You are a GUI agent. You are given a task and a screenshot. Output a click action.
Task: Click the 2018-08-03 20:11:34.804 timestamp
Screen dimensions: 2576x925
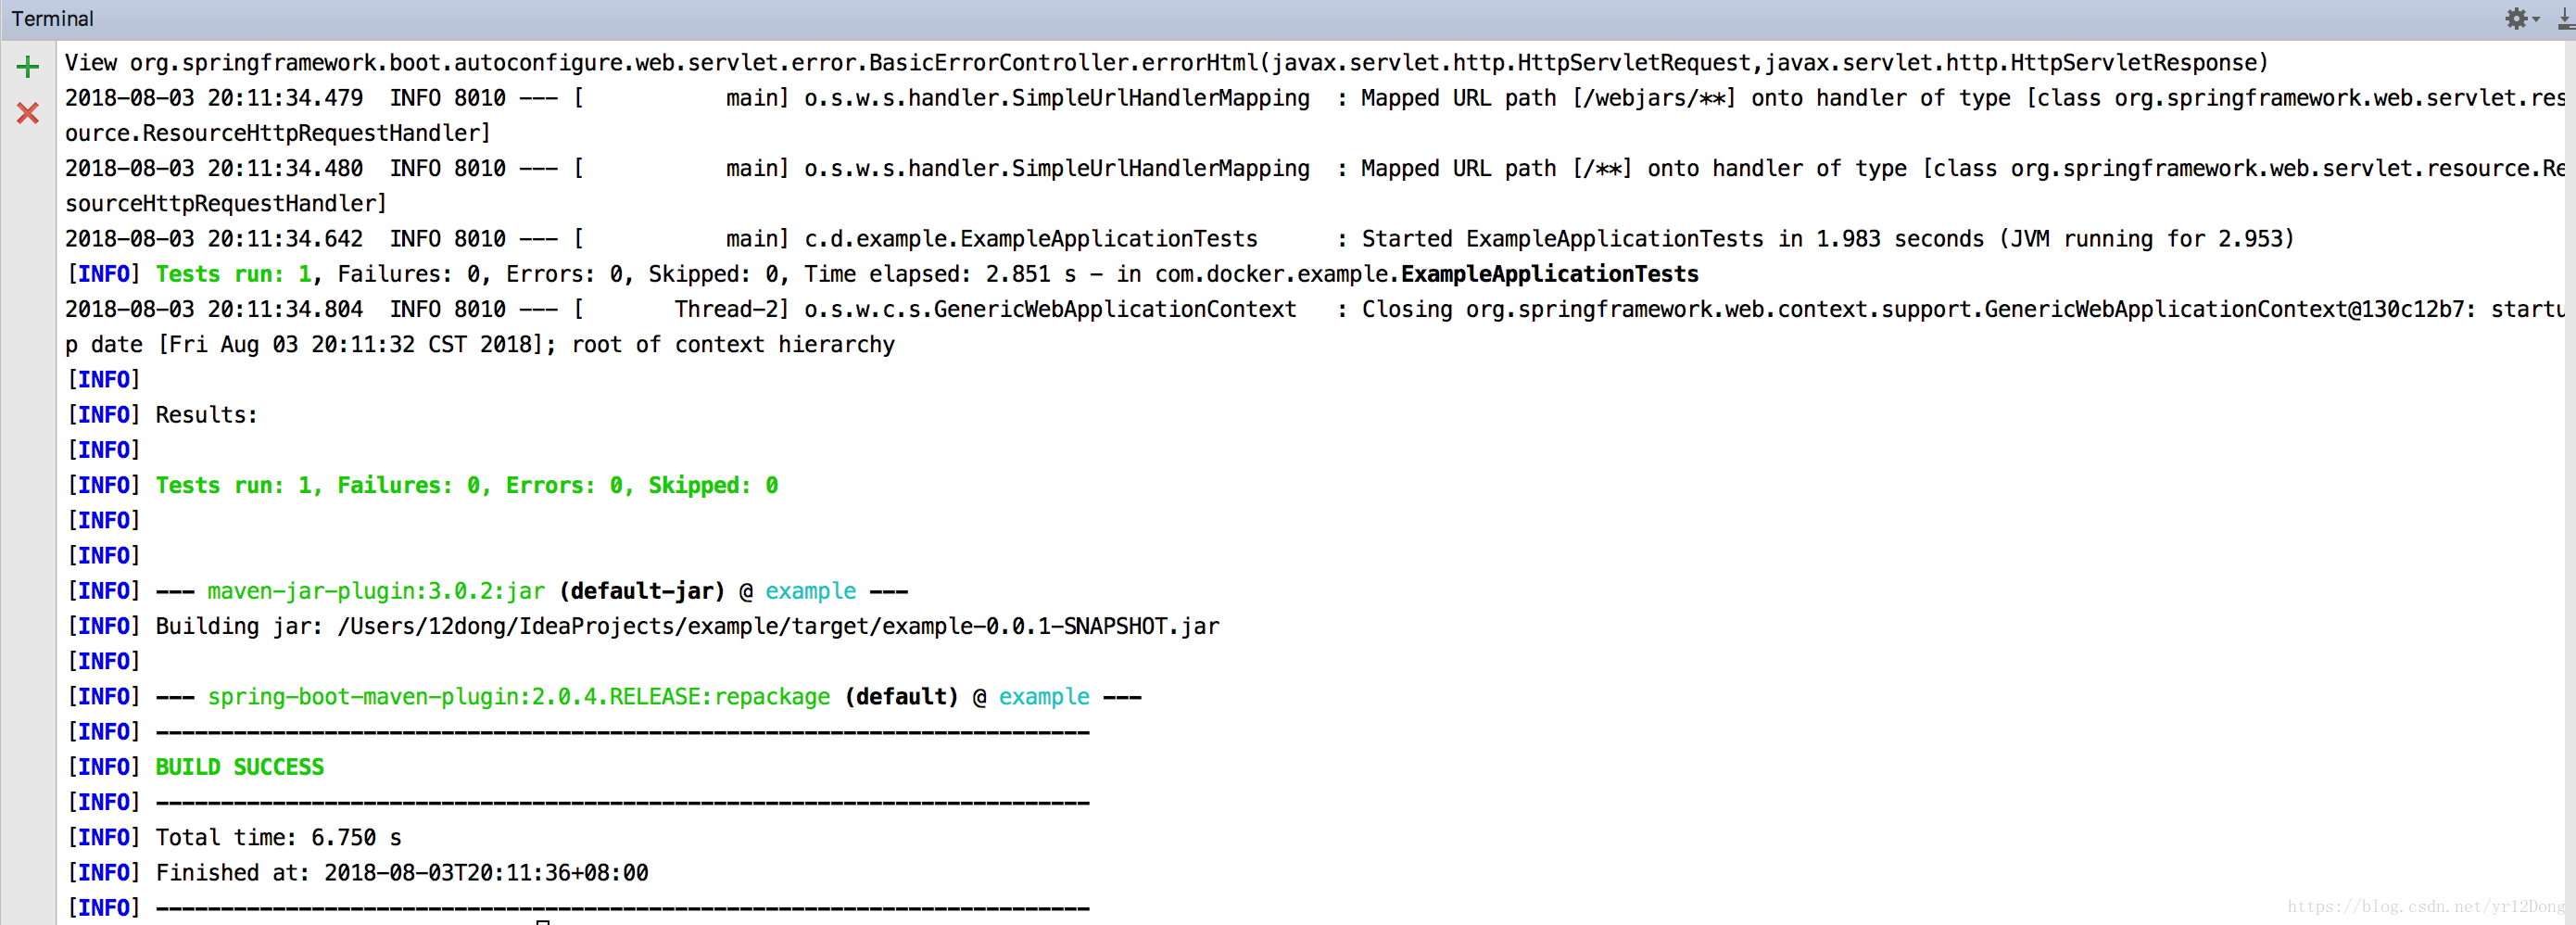click(214, 309)
